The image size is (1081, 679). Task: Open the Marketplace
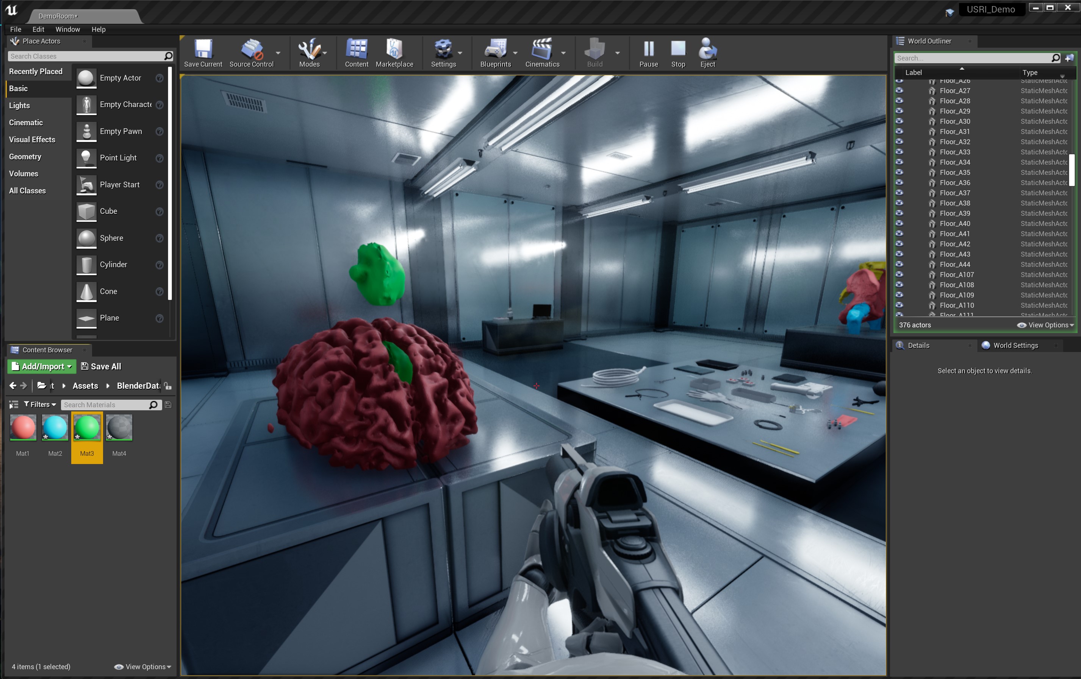coord(394,49)
